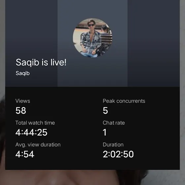The height and width of the screenshot is (185, 185).
Task: Select the 2:02:50 stream duration value
Action: coord(118,154)
